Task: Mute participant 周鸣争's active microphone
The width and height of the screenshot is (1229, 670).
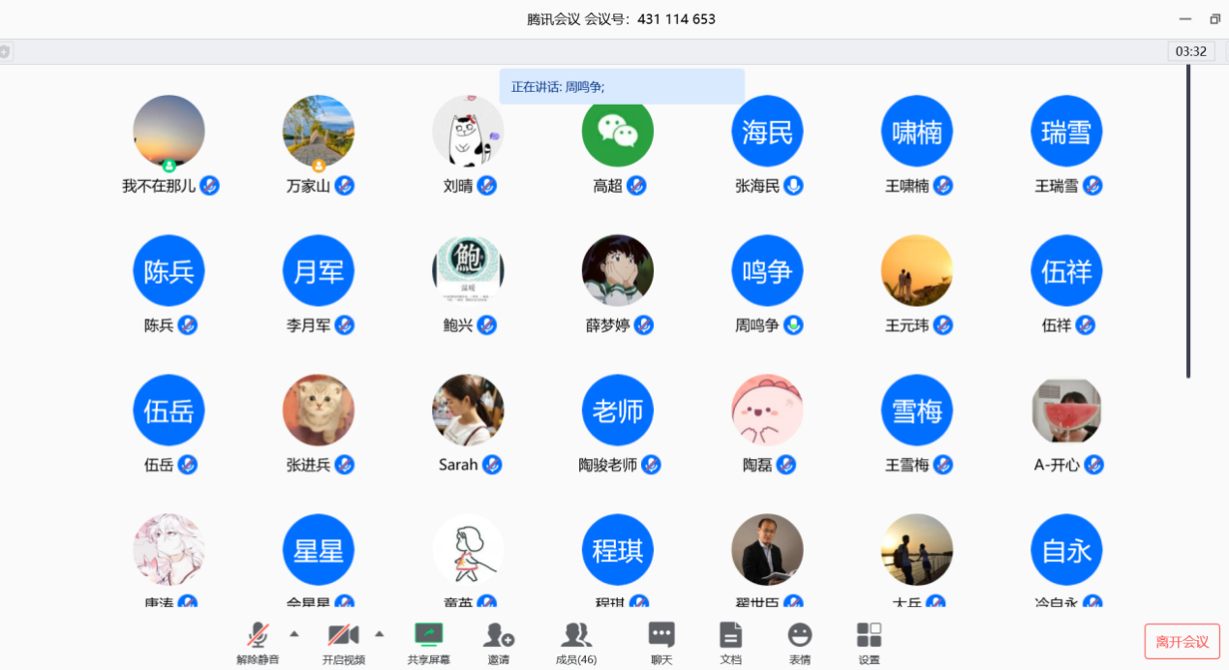Action: 793,326
